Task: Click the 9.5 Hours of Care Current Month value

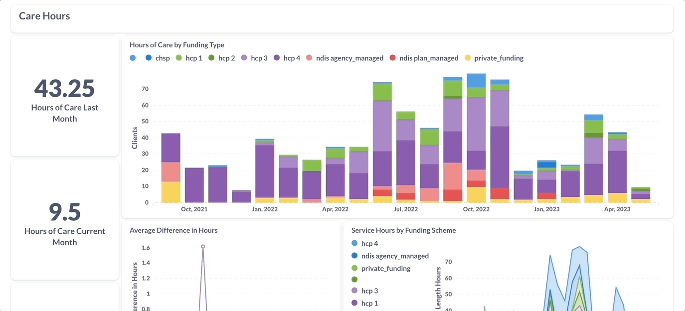Action: 64,212
